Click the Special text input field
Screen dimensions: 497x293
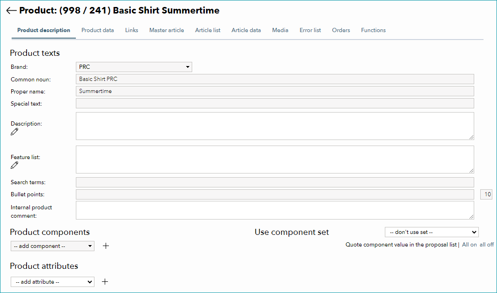coord(275,103)
